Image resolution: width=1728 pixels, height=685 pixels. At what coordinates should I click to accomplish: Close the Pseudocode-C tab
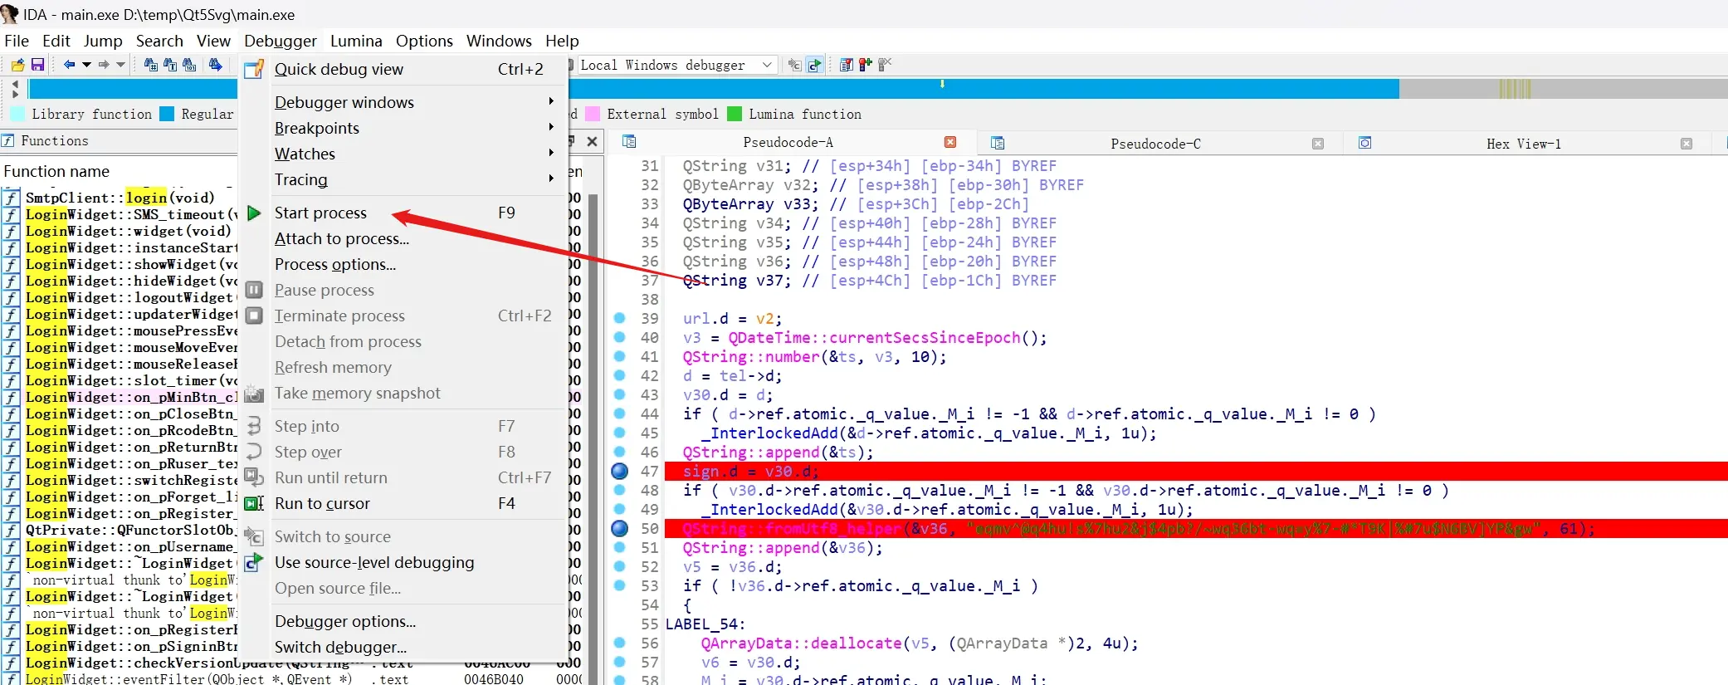coord(1318,144)
